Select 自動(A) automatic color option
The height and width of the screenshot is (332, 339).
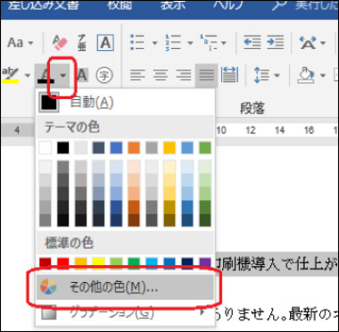(125, 103)
